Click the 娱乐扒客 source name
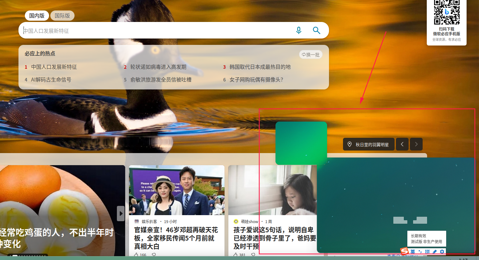479x260 pixels. coord(149,221)
